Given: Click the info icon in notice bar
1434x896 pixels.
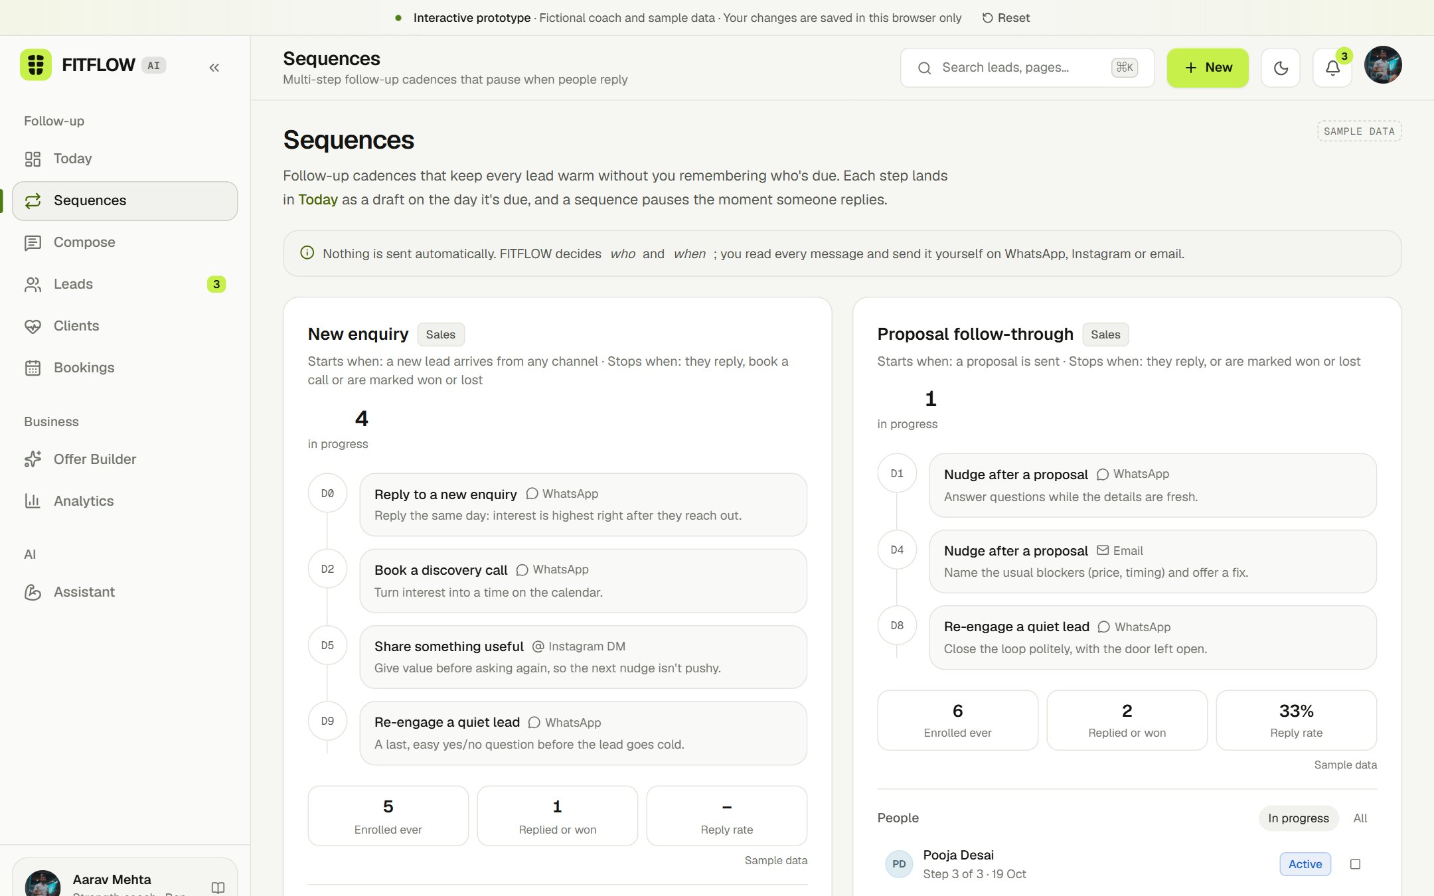Looking at the screenshot, I should [307, 253].
